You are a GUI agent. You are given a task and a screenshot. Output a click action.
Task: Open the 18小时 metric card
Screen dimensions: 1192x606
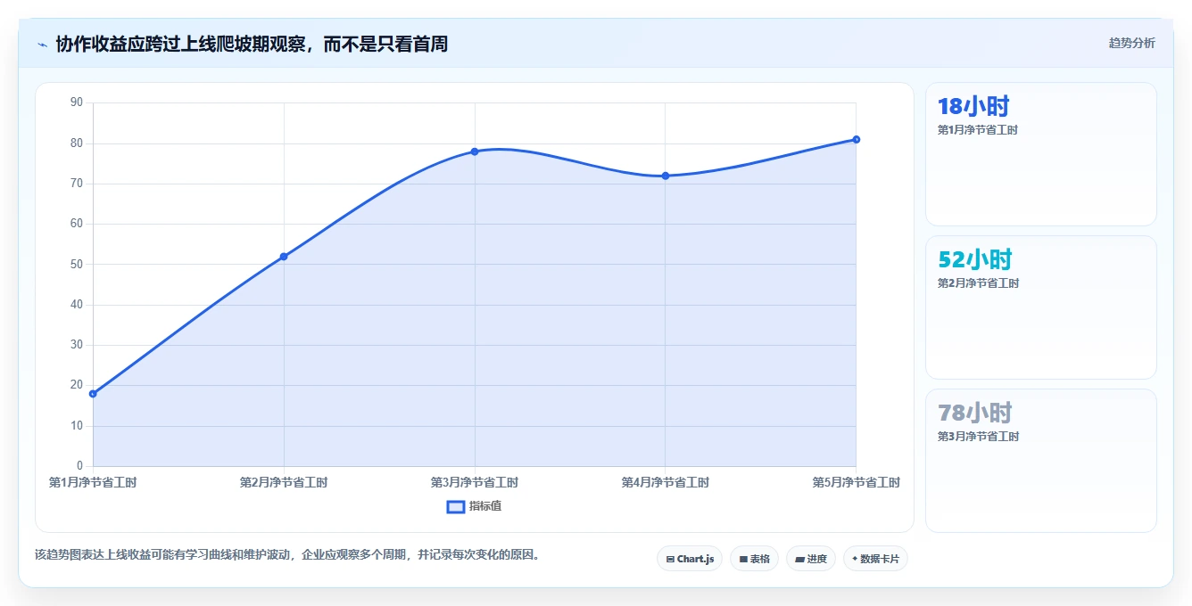point(1041,154)
